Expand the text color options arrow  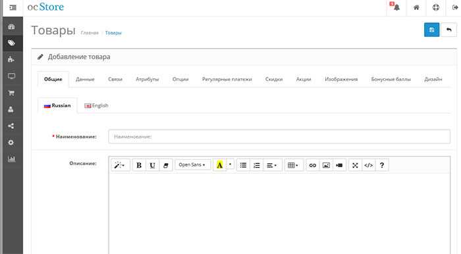tap(230, 165)
